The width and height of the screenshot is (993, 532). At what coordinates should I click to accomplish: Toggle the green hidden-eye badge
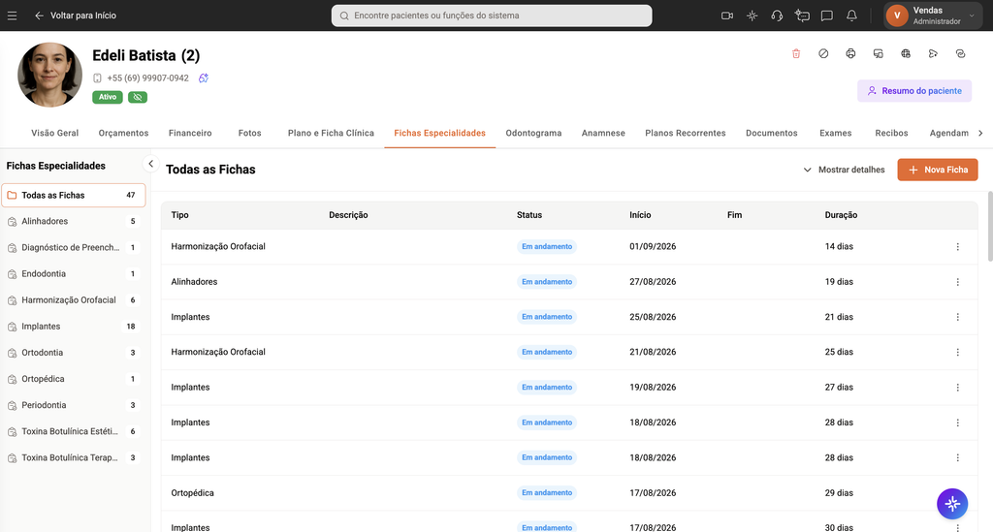point(138,97)
